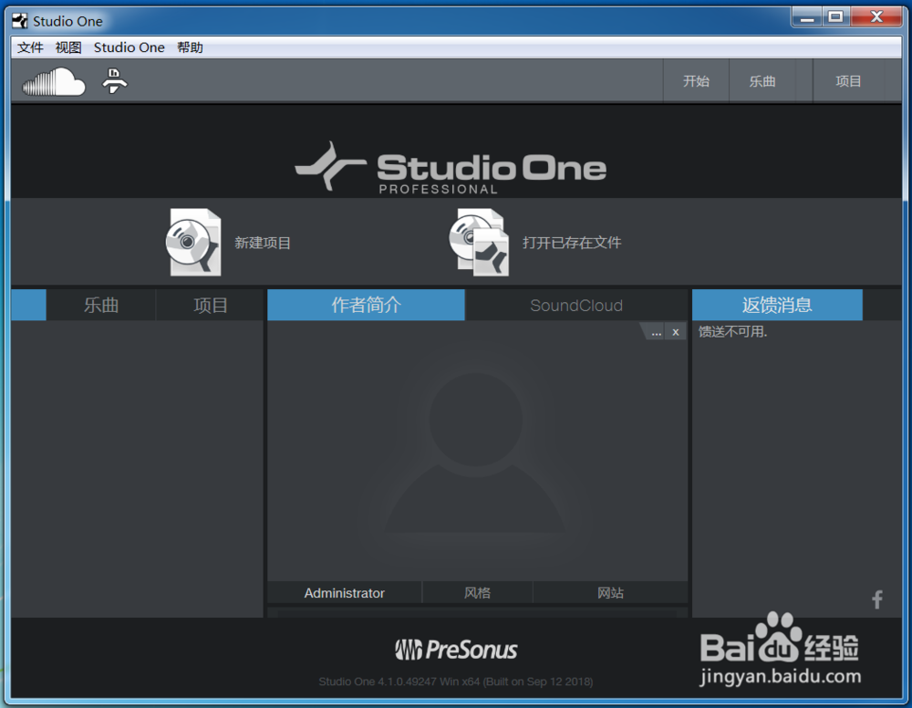Click the 风格 field
912x708 pixels.
(477, 593)
